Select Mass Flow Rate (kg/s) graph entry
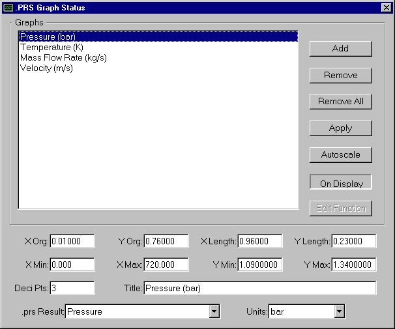Image resolution: width=395 pixels, height=329 pixels. 158,57
